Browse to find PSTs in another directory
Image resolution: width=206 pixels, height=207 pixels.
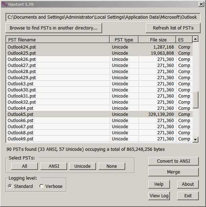(x=54, y=28)
